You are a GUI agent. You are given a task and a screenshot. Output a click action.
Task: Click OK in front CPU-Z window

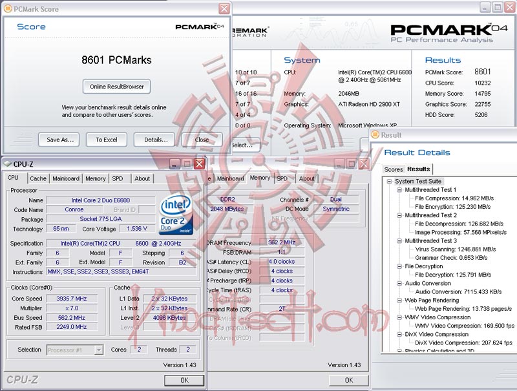[184, 380]
